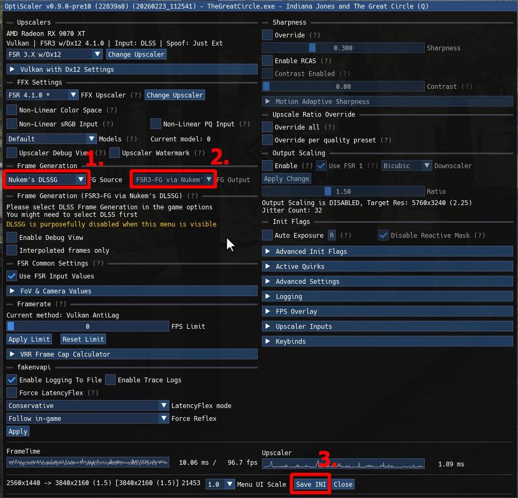Close the OptiScaler menu with Close button
The width and height of the screenshot is (518, 498).
pyautogui.click(x=343, y=484)
